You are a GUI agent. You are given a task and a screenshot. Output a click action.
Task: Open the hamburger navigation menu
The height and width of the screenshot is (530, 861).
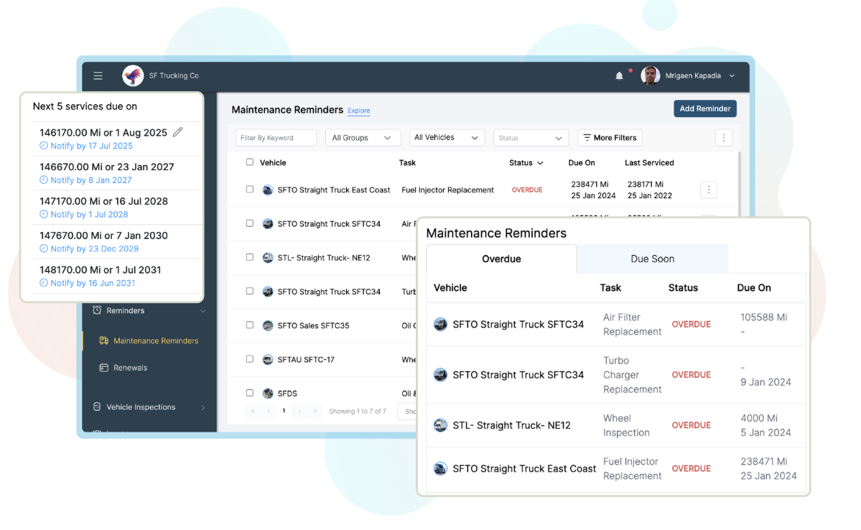coord(98,76)
